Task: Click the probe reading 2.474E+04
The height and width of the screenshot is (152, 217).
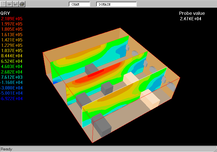Action: click(x=191, y=19)
